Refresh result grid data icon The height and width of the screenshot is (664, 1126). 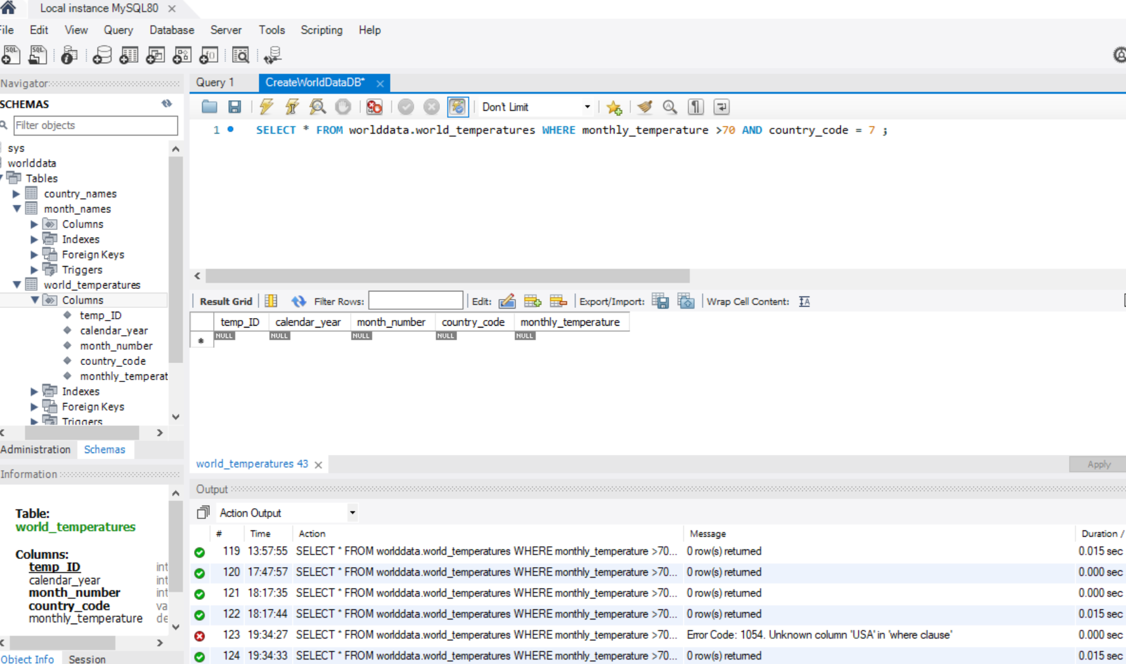coord(298,301)
